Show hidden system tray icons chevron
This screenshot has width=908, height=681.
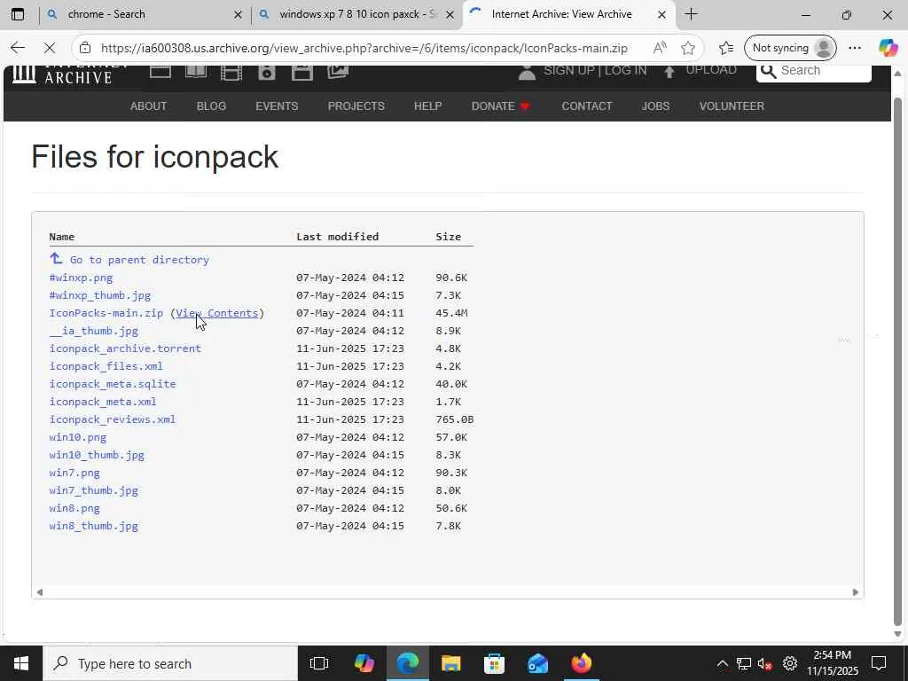point(722,663)
